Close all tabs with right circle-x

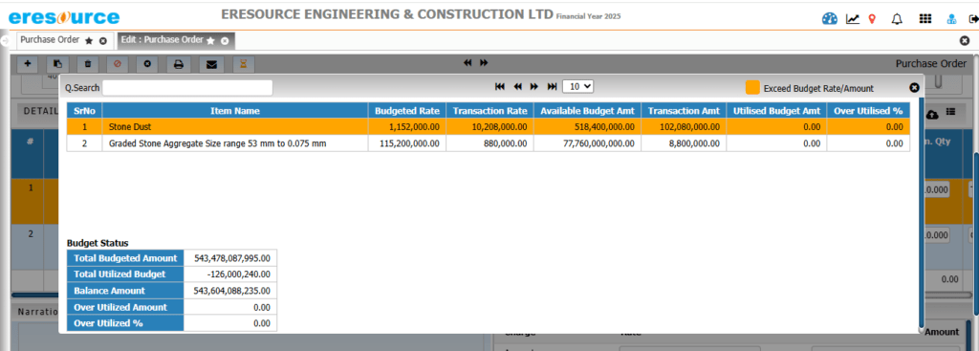pyautogui.click(x=964, y=40)
